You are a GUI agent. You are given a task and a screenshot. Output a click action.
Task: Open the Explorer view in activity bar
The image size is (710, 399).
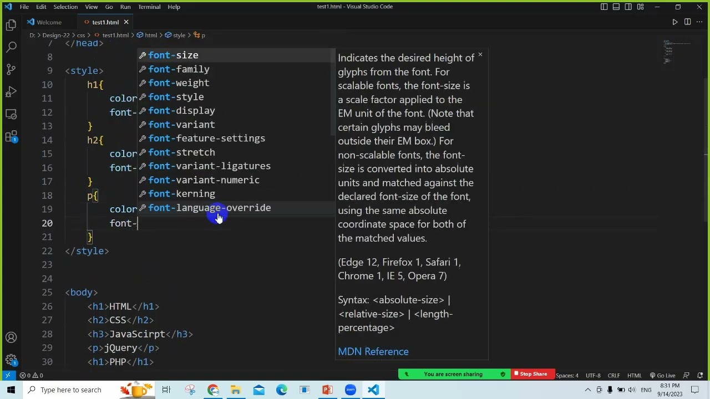(11, 25)
